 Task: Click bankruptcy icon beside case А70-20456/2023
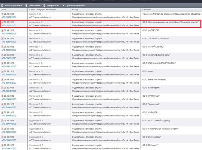tap(2, 22)
